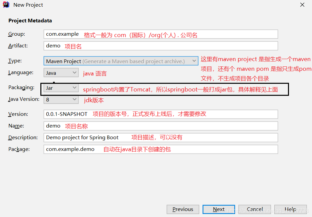Open the Language dropdown showing Java
Image resolution: width=312 pixels, height=217 pixels.
[x=61, y=73]
